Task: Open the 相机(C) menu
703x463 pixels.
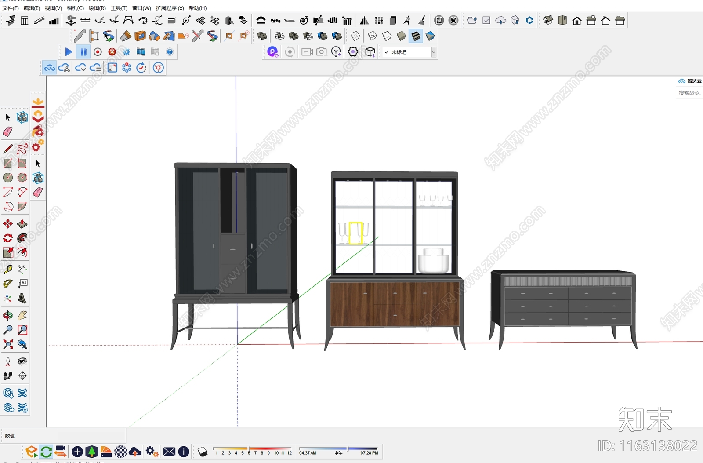Action: (75, 8)
